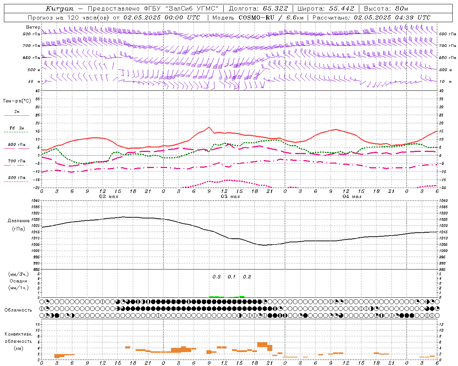The width and height of the screenshot is (458, 366).
Task: Click the Ветер wind panel label
Action: (x=33, y=27)
